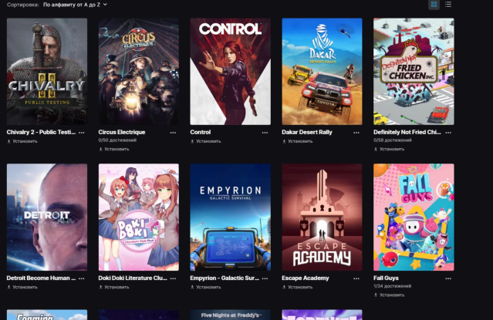Open three-dot menu for Dakar Desert Rally
The width and height of the screenshot is (493, 320).
[x=356, y=133]
